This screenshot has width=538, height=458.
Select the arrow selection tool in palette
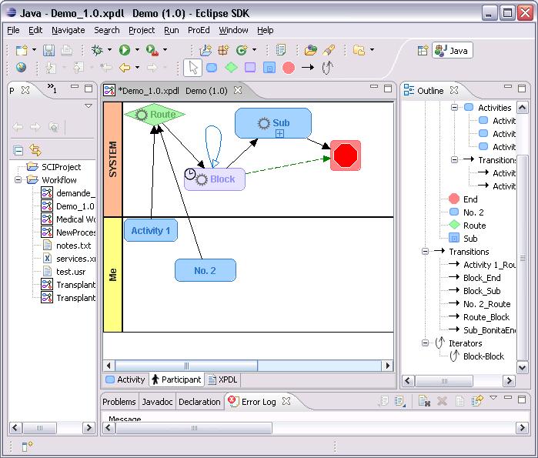pyautogui.click(x=193, y=68)
